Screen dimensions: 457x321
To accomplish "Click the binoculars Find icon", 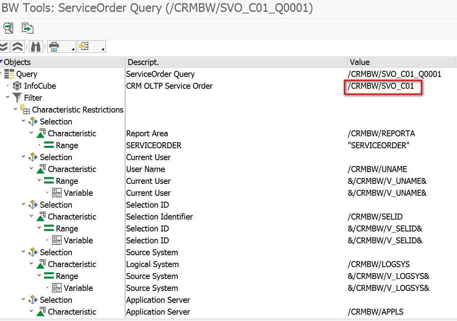I will [36, 47].
